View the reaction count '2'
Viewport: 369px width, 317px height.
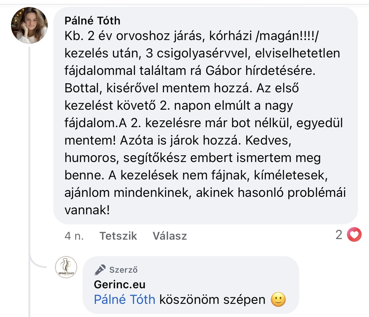pos(339,235)
